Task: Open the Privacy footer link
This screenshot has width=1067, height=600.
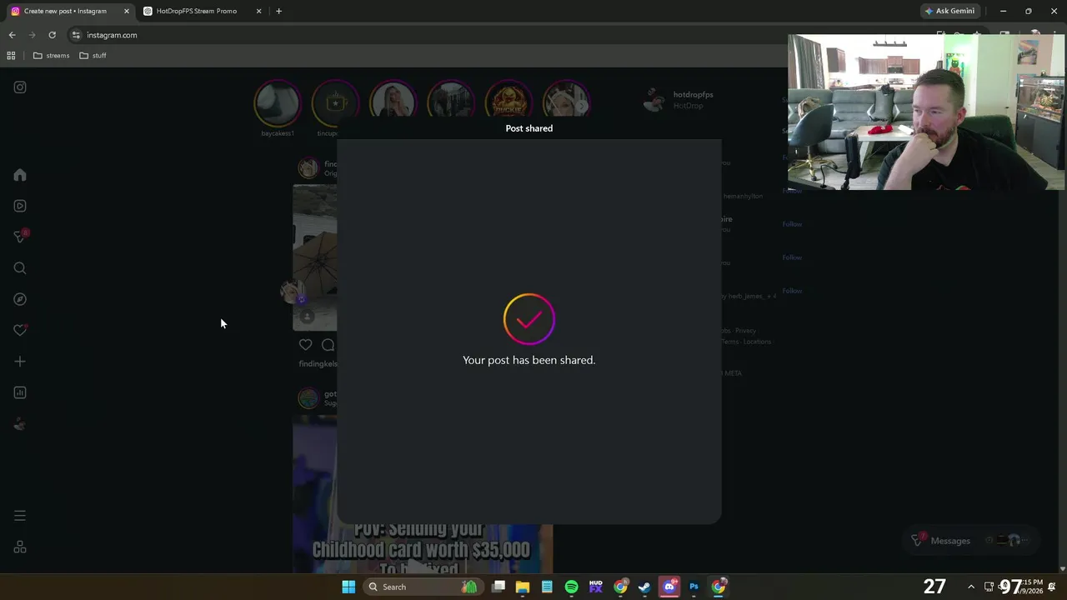Action: (x=745, y=331)
